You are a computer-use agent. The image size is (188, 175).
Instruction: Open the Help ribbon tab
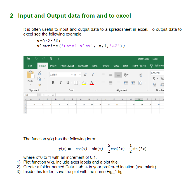click(x=126, y=66)
